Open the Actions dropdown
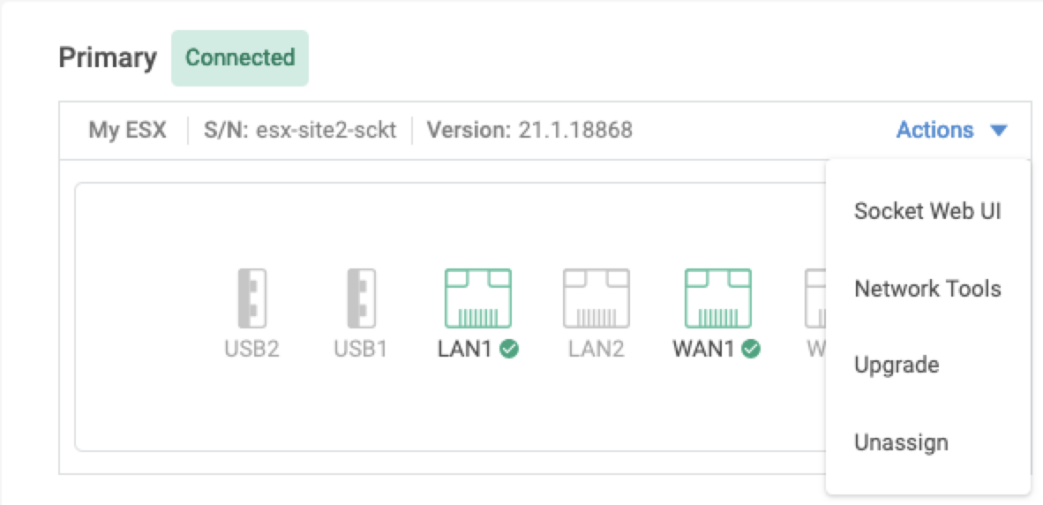The height and width of the screenshot is (505, 1043). (x=935, y=131)
